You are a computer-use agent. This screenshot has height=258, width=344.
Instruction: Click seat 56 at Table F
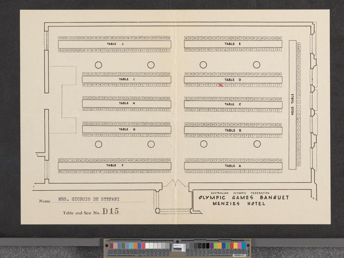(168, 160)
